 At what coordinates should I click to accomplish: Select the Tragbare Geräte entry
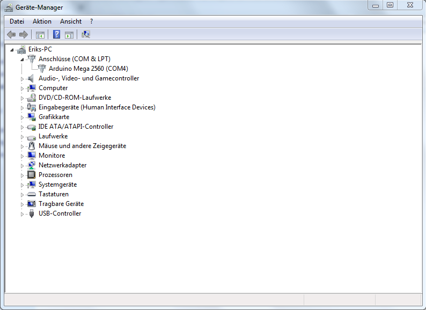click(61, 204)
